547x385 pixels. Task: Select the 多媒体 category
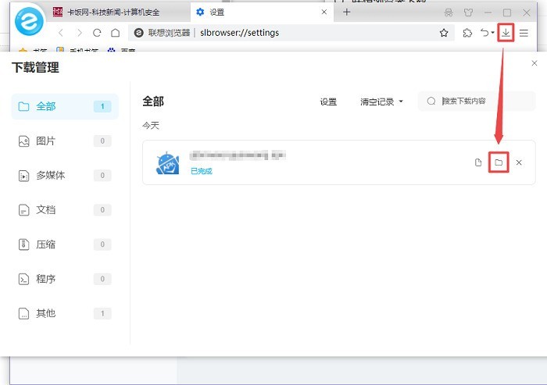click(x=65, y=176)
